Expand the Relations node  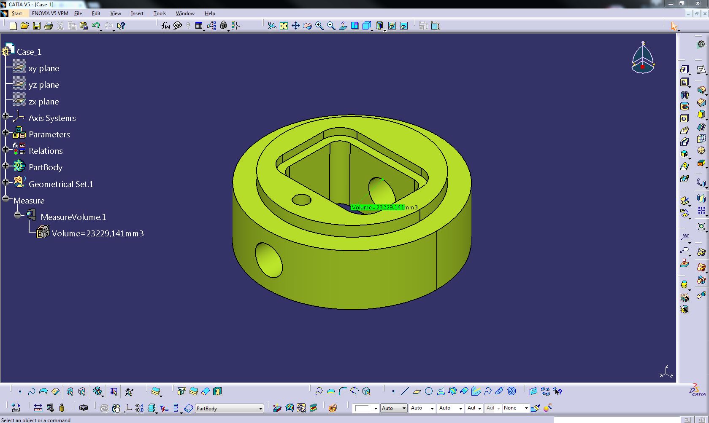point(5,149)
